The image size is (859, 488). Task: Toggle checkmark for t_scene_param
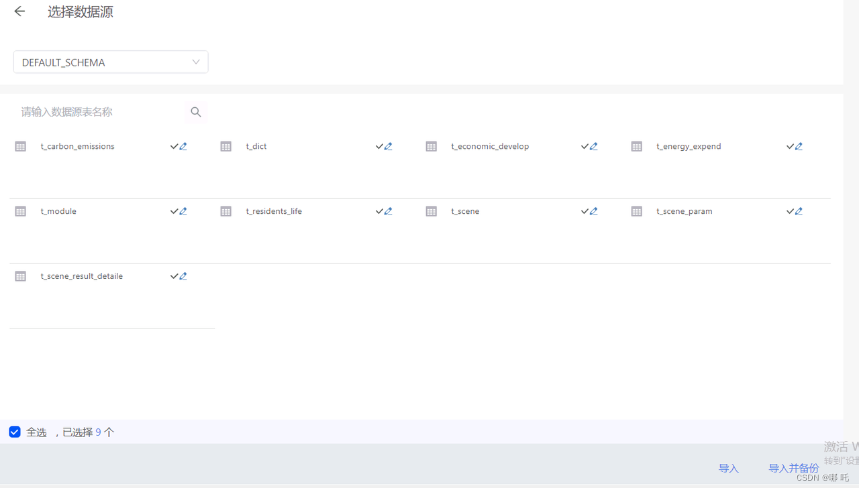point(790,211)
